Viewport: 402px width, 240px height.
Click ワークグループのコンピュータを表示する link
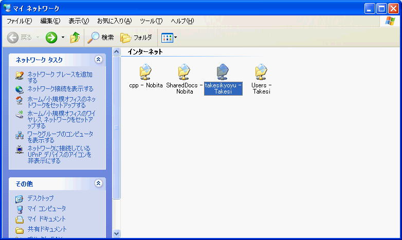(60, 137)
